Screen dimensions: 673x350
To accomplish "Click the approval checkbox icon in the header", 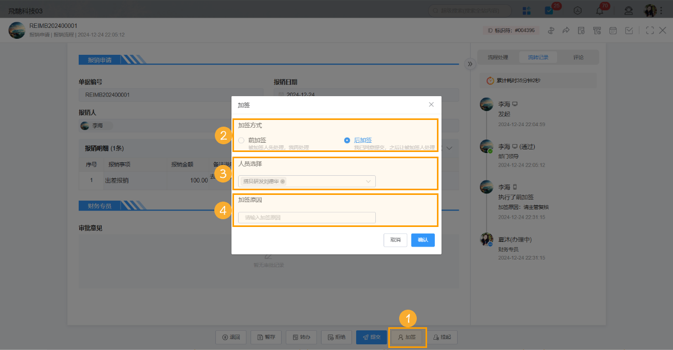I will [628, 30].
